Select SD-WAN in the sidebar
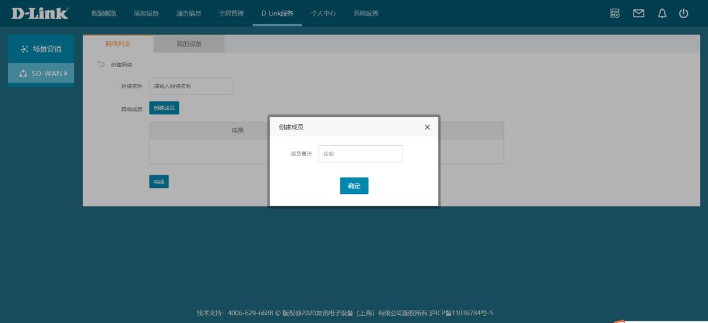This screenshot has width=708, height=323. (x=41, y=74)
